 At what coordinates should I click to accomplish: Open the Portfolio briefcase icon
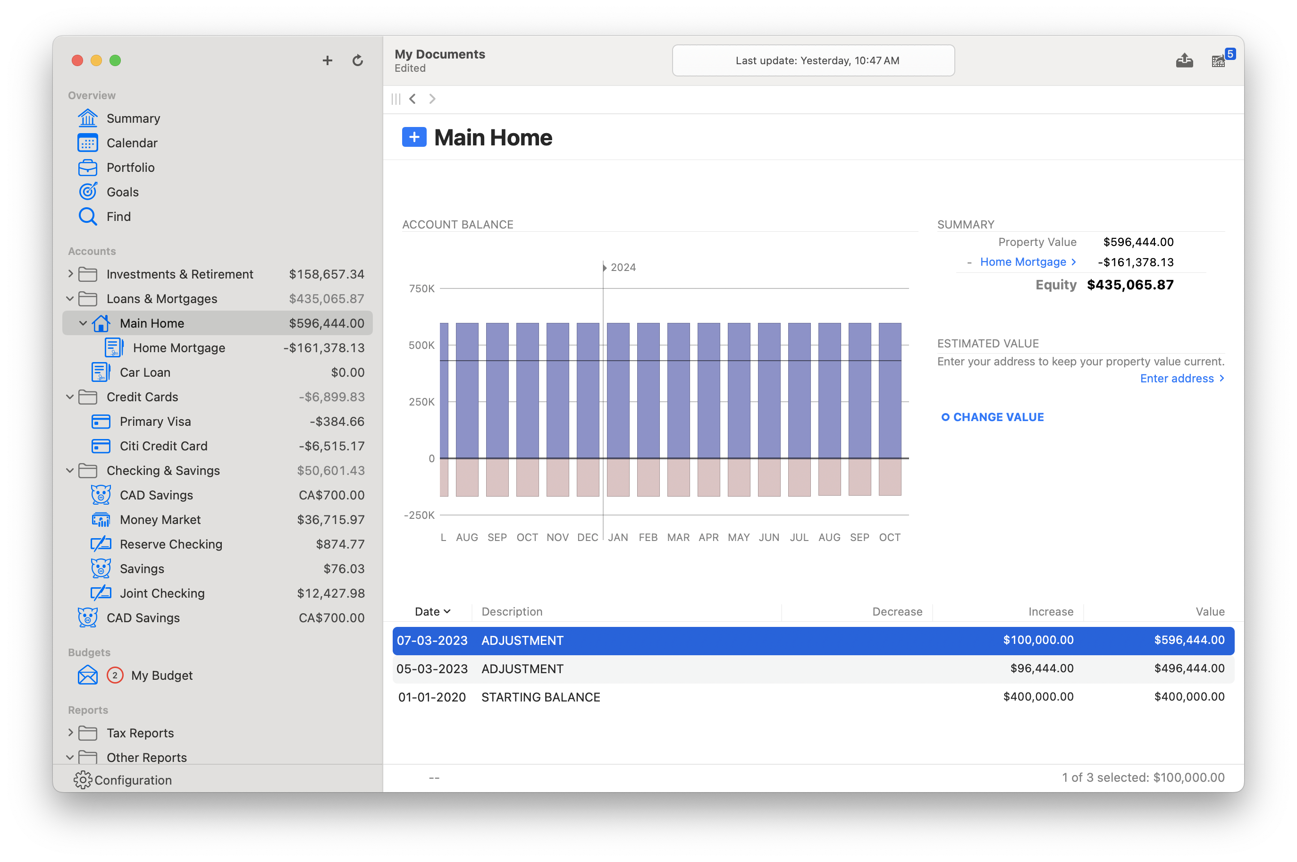[x=87, y=167]
